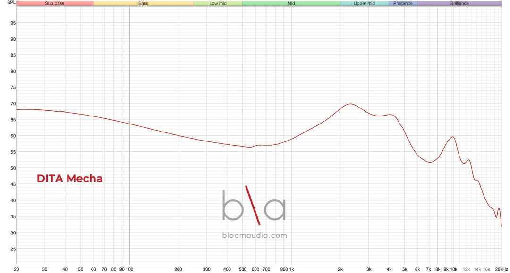Click the 2k frequency axis label

click(340, 269)
